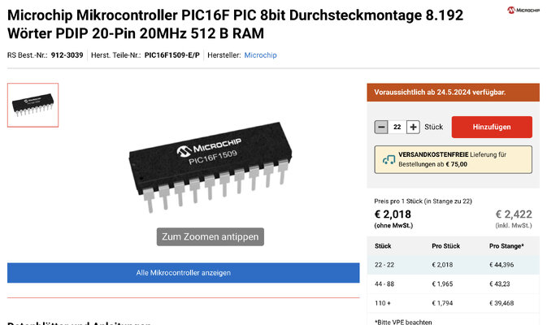Screen dimensions: 547x325
Task: Select the 22 - 22 price tier row
Action: [454, 265]
